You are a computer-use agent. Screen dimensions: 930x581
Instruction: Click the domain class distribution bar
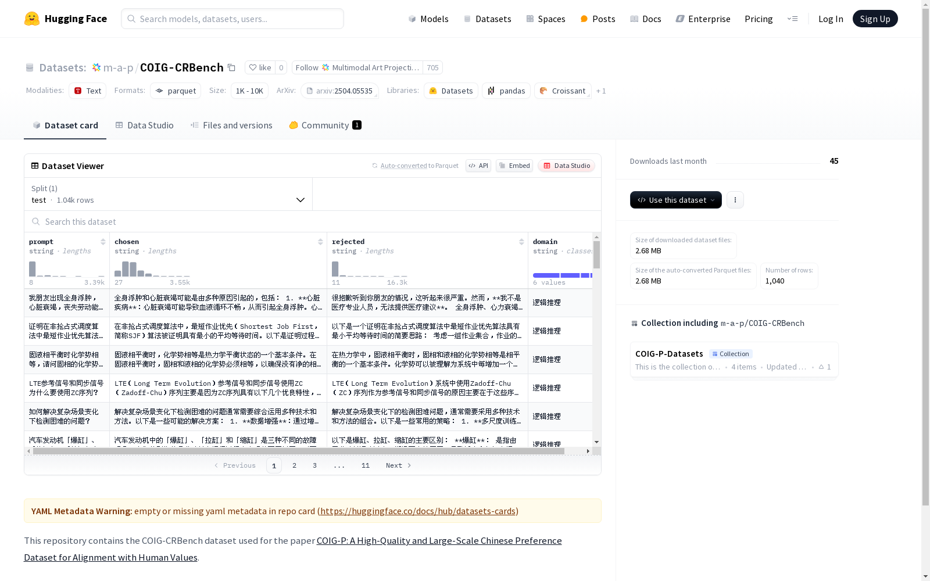[563, 275]
